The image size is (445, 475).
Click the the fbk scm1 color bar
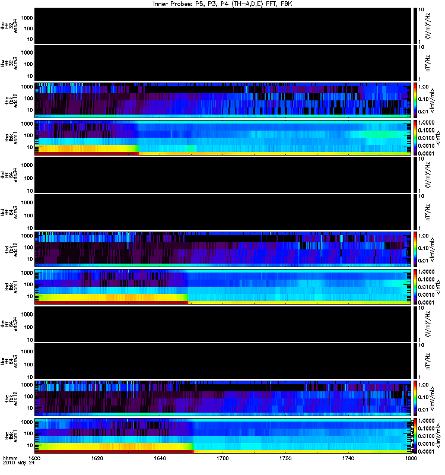415,436
